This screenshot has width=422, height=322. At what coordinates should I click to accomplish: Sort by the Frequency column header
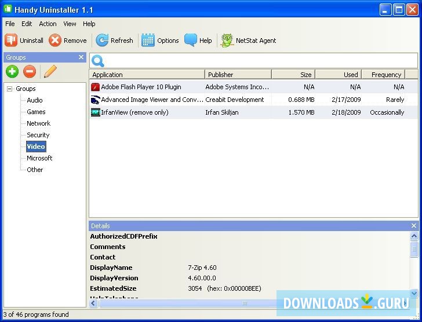point(383,75)
